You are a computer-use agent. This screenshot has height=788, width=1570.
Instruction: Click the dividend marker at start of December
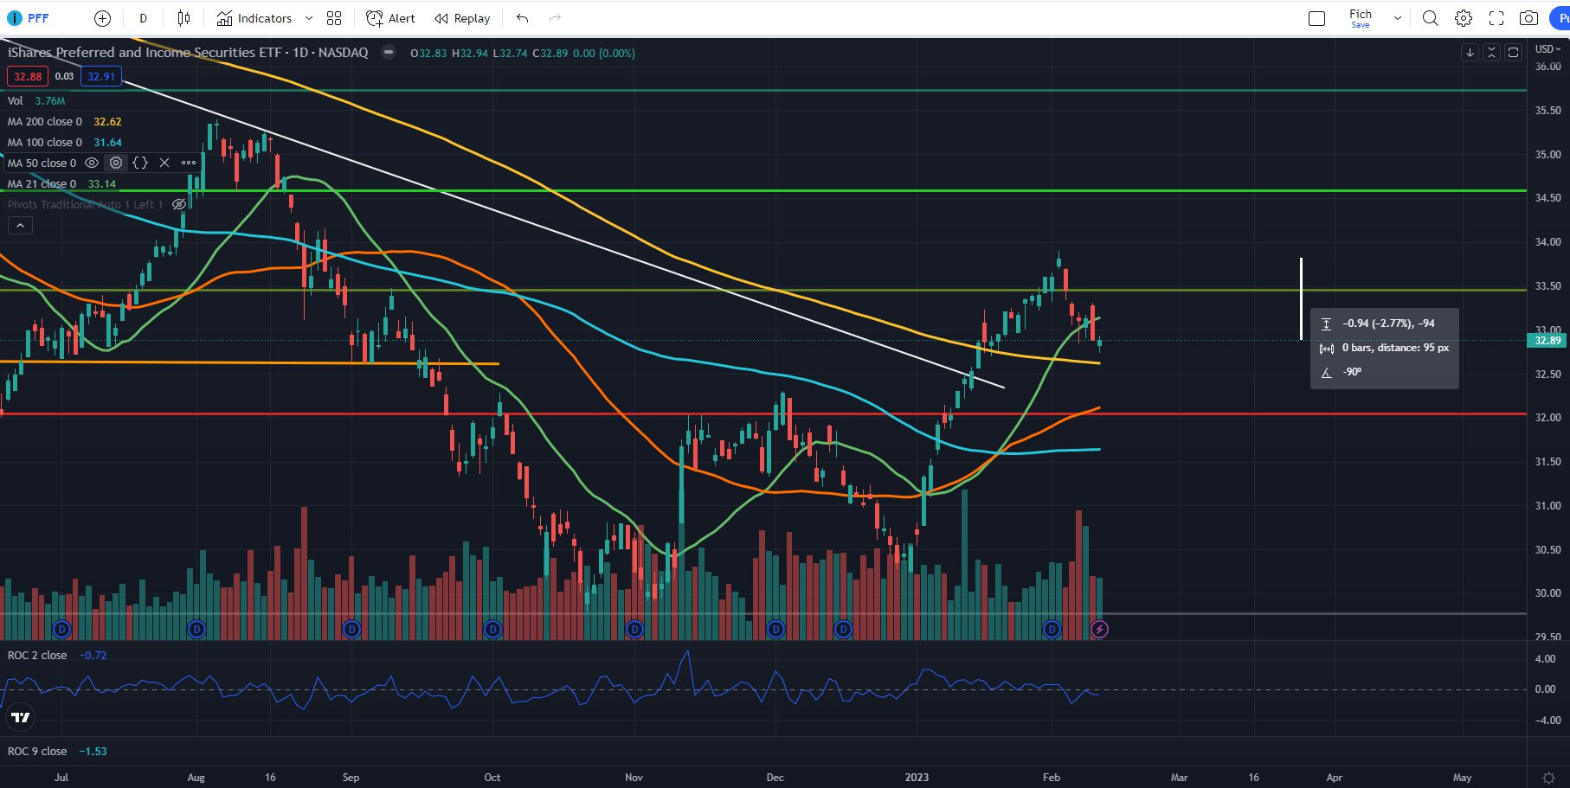tap(775, 629)
